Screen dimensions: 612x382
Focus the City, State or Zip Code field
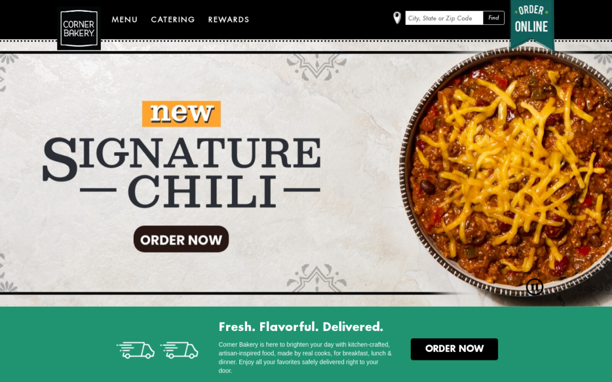[x=444, y=18]
